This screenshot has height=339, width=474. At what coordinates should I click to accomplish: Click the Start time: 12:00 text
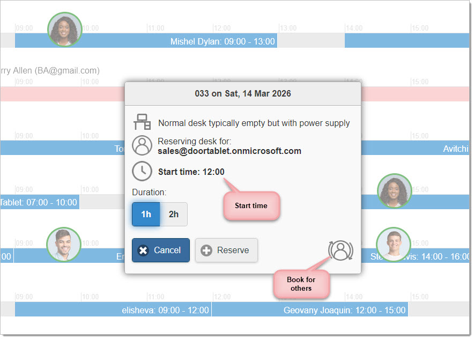[x=191, y=172]
